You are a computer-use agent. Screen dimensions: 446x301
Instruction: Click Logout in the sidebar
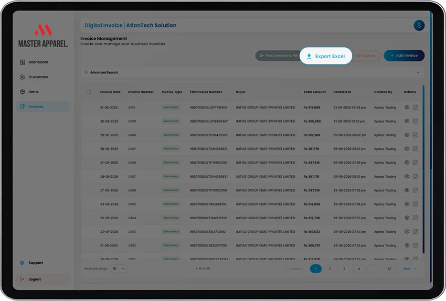pos(43,279)
